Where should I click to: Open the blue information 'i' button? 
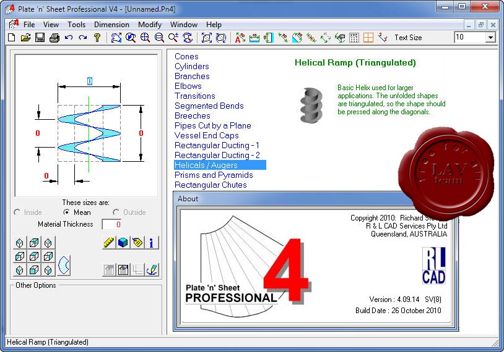click(152, 243)
